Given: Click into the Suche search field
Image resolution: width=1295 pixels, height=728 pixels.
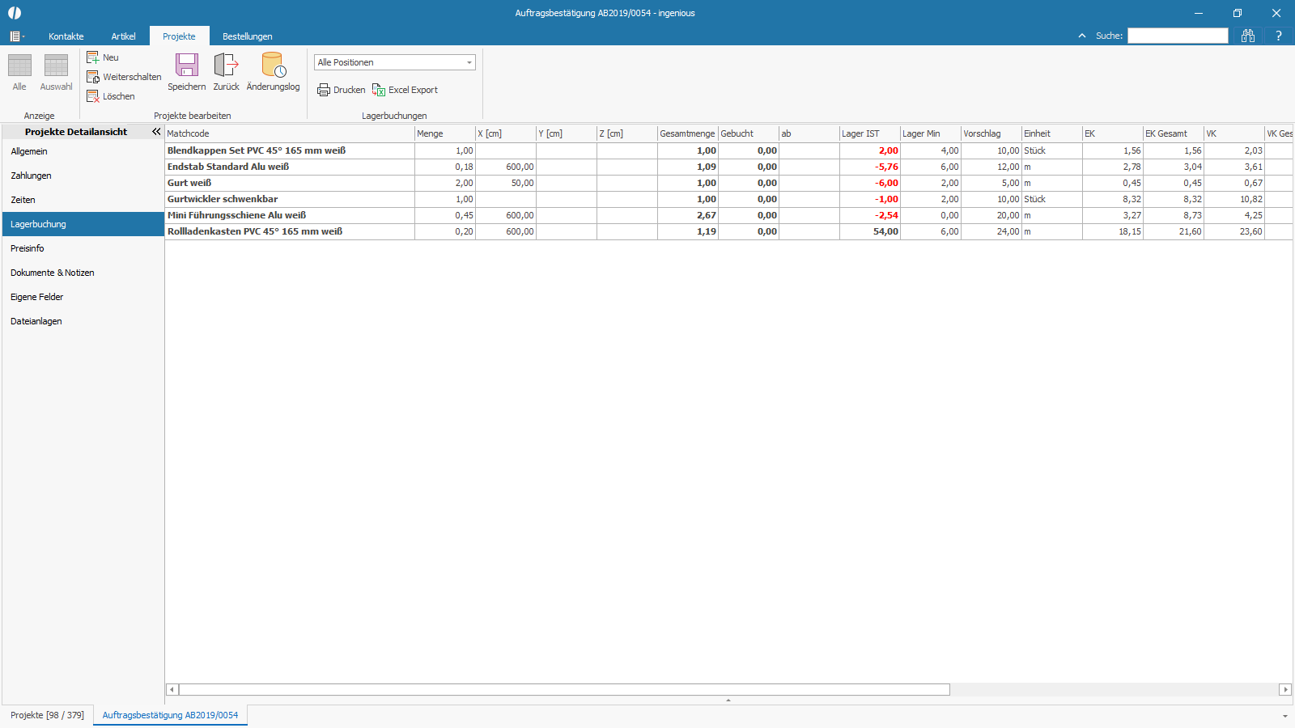Looking at the screenshot, I should pos(1178,36).
